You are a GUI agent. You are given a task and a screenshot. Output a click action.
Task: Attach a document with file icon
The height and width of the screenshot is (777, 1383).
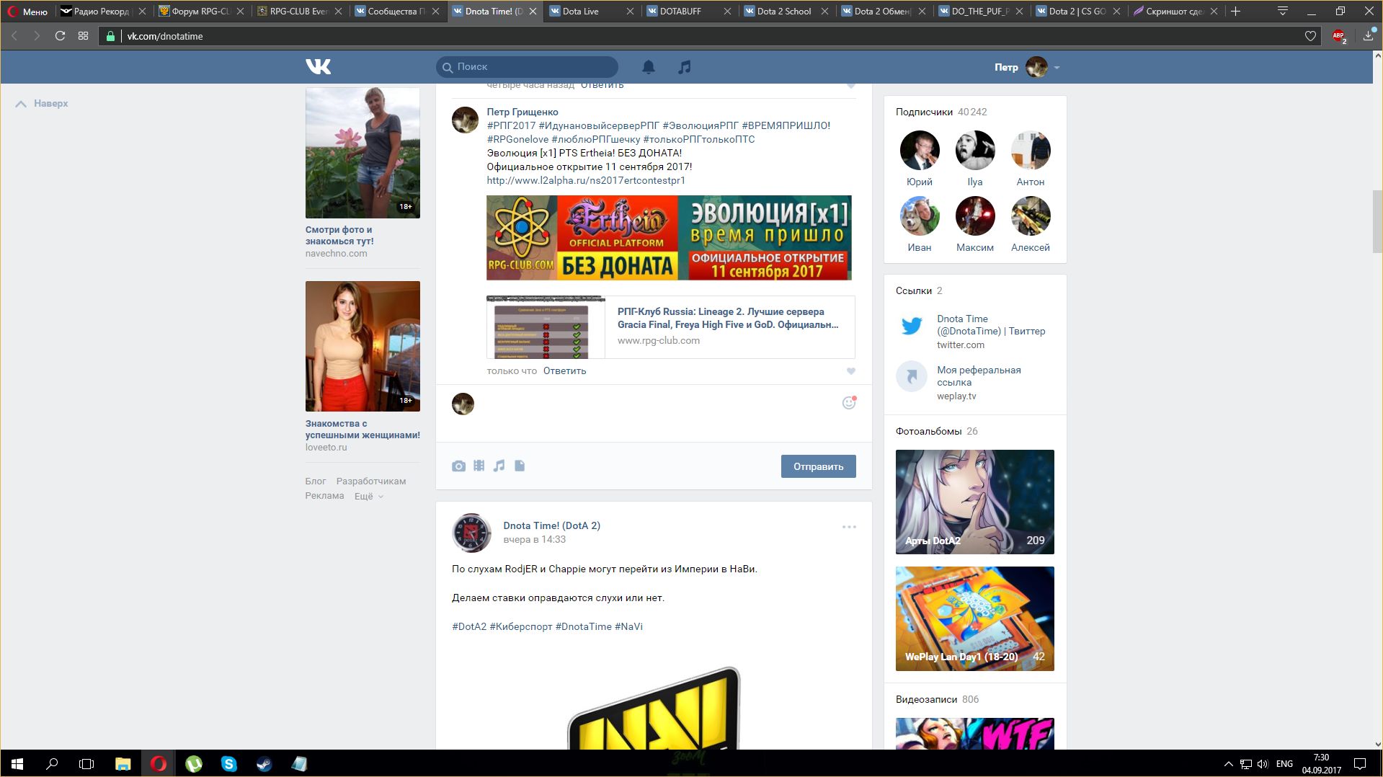(x=520, y=466)
